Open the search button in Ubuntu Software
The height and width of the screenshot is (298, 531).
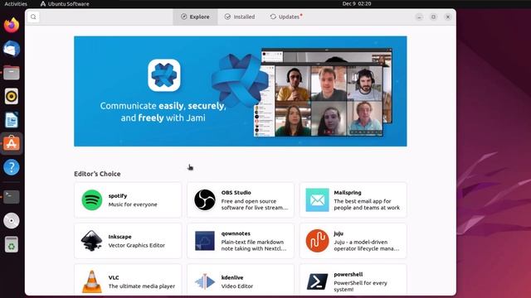[33, 17]
